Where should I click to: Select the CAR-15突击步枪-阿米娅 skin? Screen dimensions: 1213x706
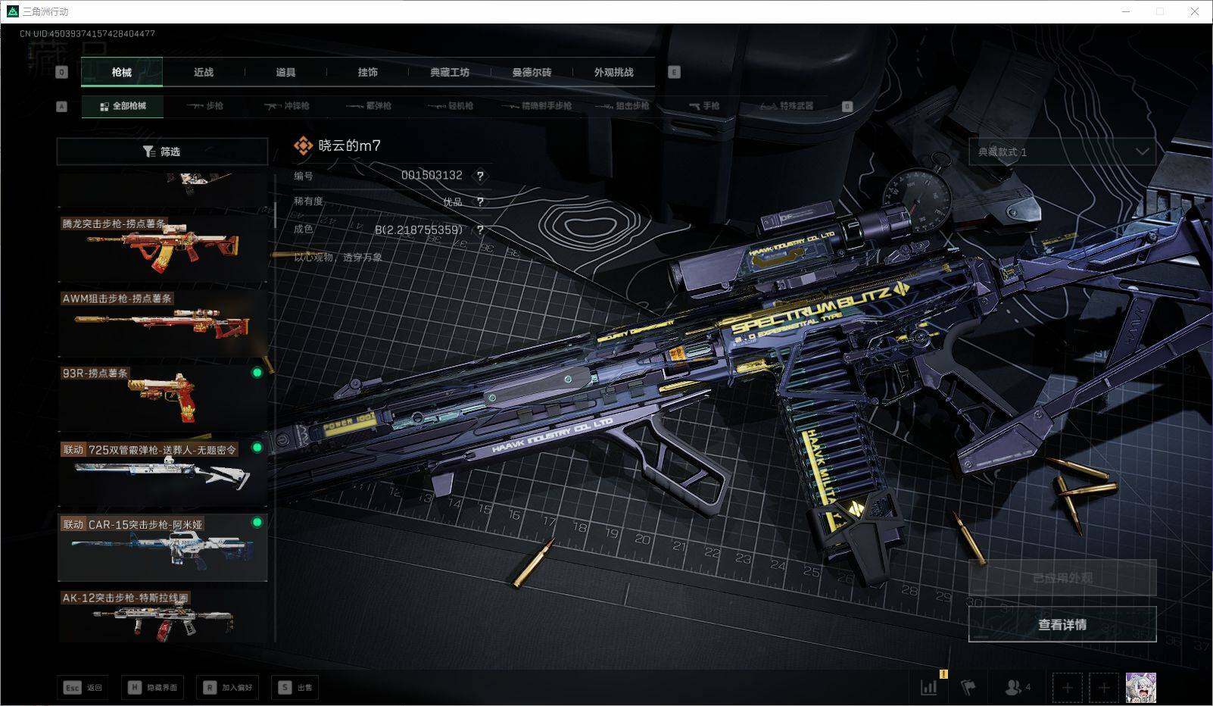click(x=163, y=548)
